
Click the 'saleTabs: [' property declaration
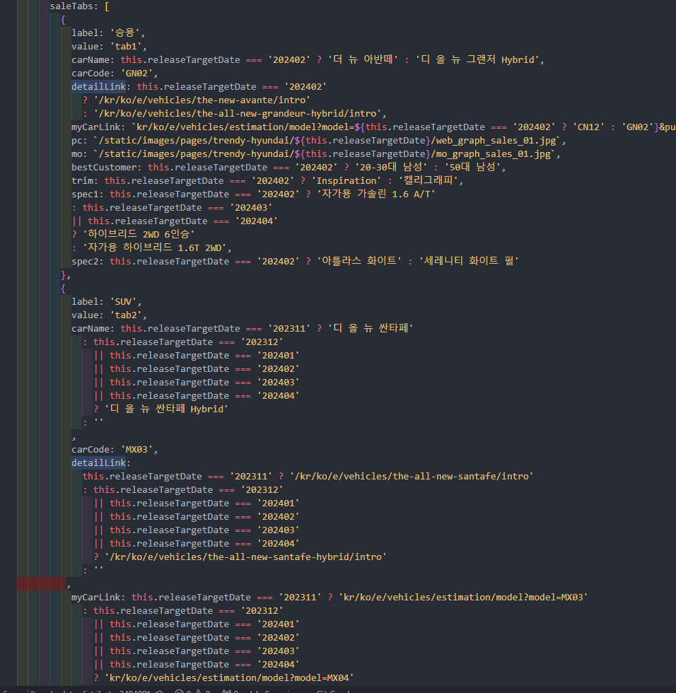tap(79, 6)
